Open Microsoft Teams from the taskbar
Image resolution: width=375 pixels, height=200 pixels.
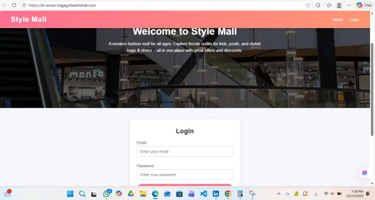[x=191, y=194]
